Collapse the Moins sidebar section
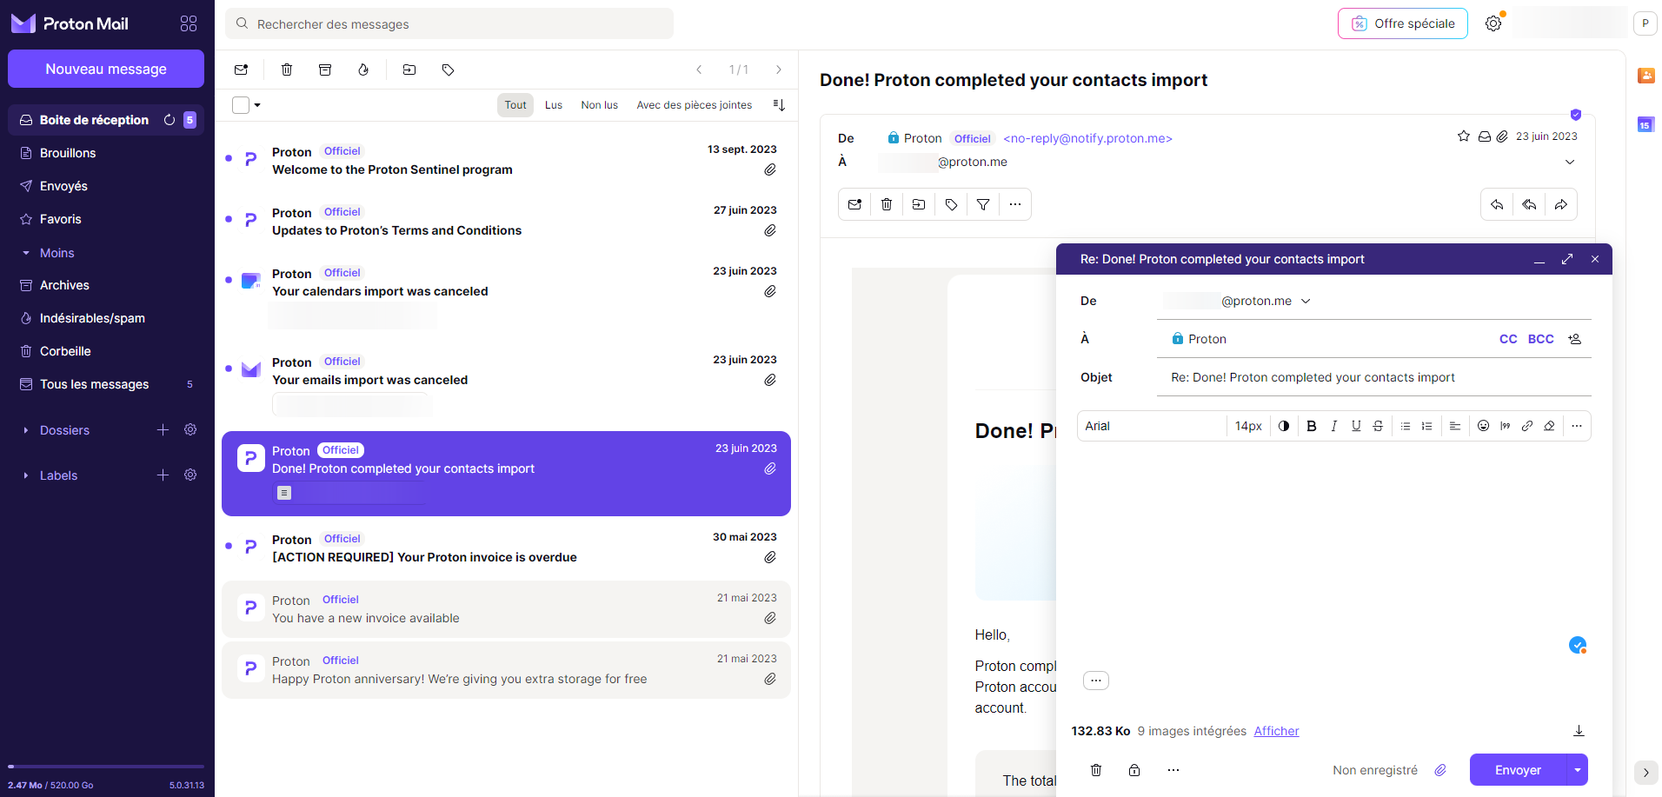1662x797 pixels. tap(49, 253)
